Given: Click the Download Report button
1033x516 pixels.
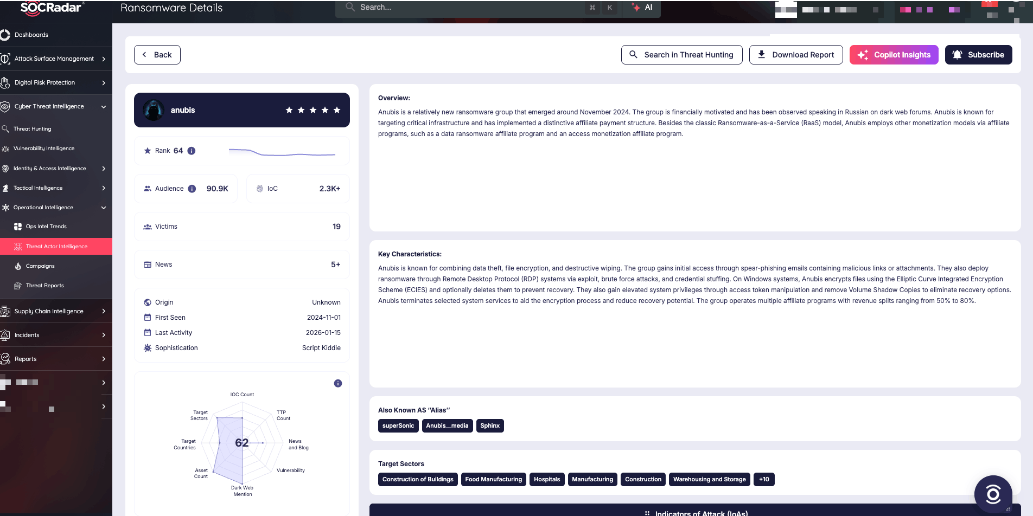Looking at the screenshot, I should pyautogui.click(x=796, y=55).
